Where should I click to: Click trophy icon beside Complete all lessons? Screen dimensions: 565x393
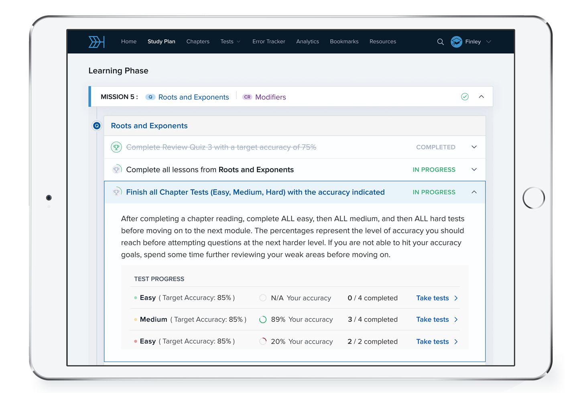tap(116, 170)
